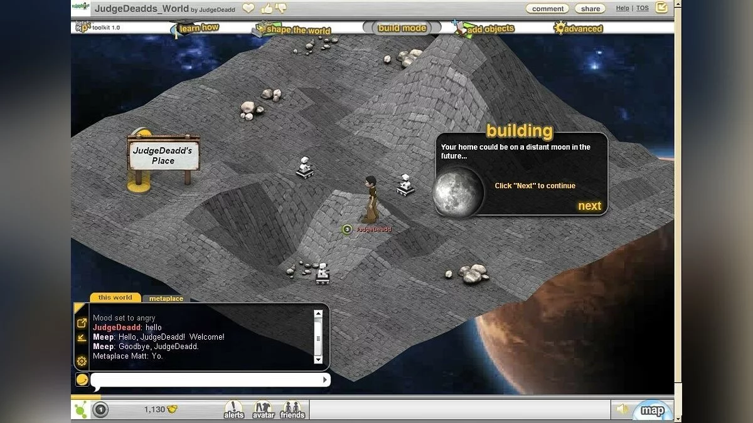Screen dimensions: 753x423
Task: Click the collapse corner of chat panel
Action: [79, 308]
